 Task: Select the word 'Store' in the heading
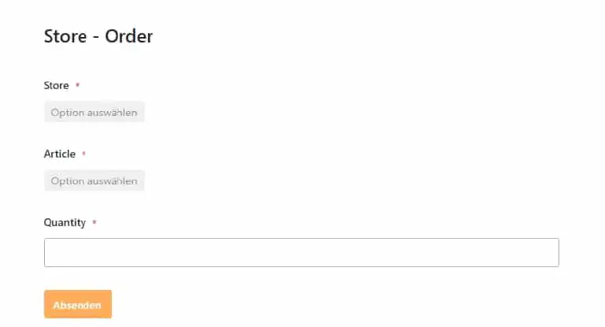pyautogui.click(x=65, y=36)
